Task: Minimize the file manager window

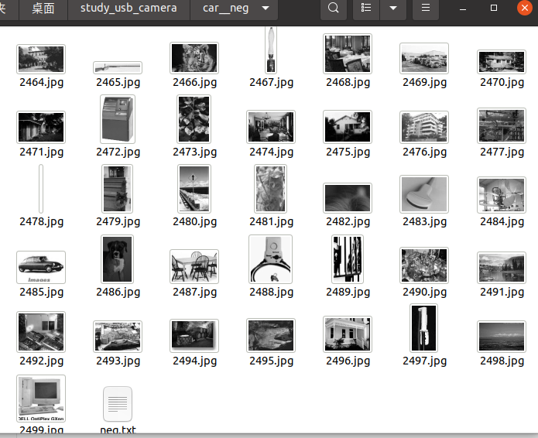Action: tap(463, 9)
